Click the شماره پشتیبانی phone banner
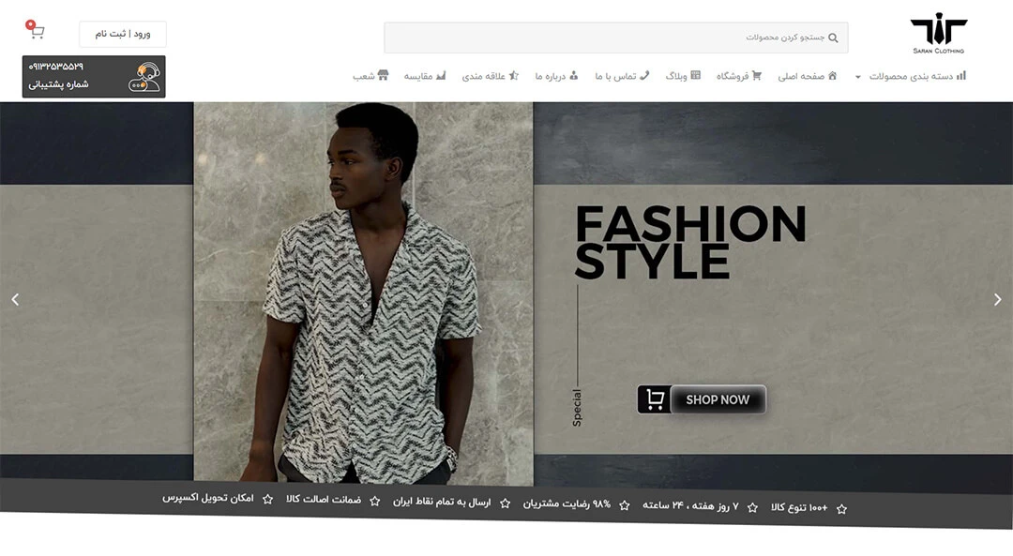 click(94, 76)
